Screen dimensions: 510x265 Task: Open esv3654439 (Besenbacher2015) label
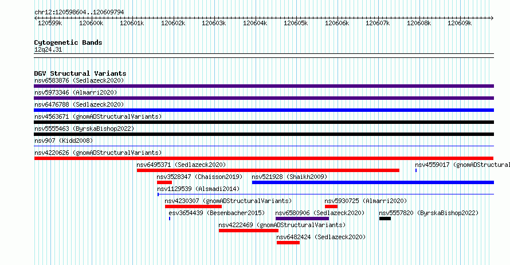[217, 213]
